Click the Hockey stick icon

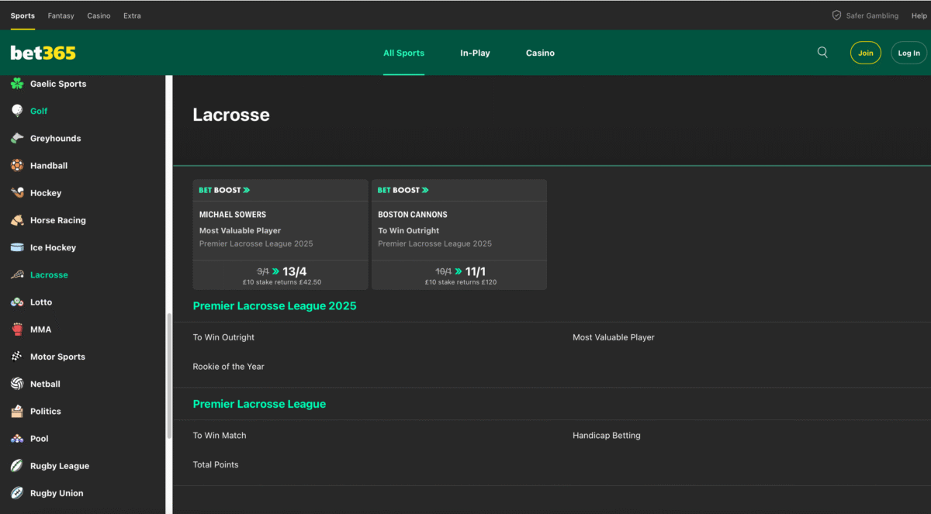(x=17, y=193)
